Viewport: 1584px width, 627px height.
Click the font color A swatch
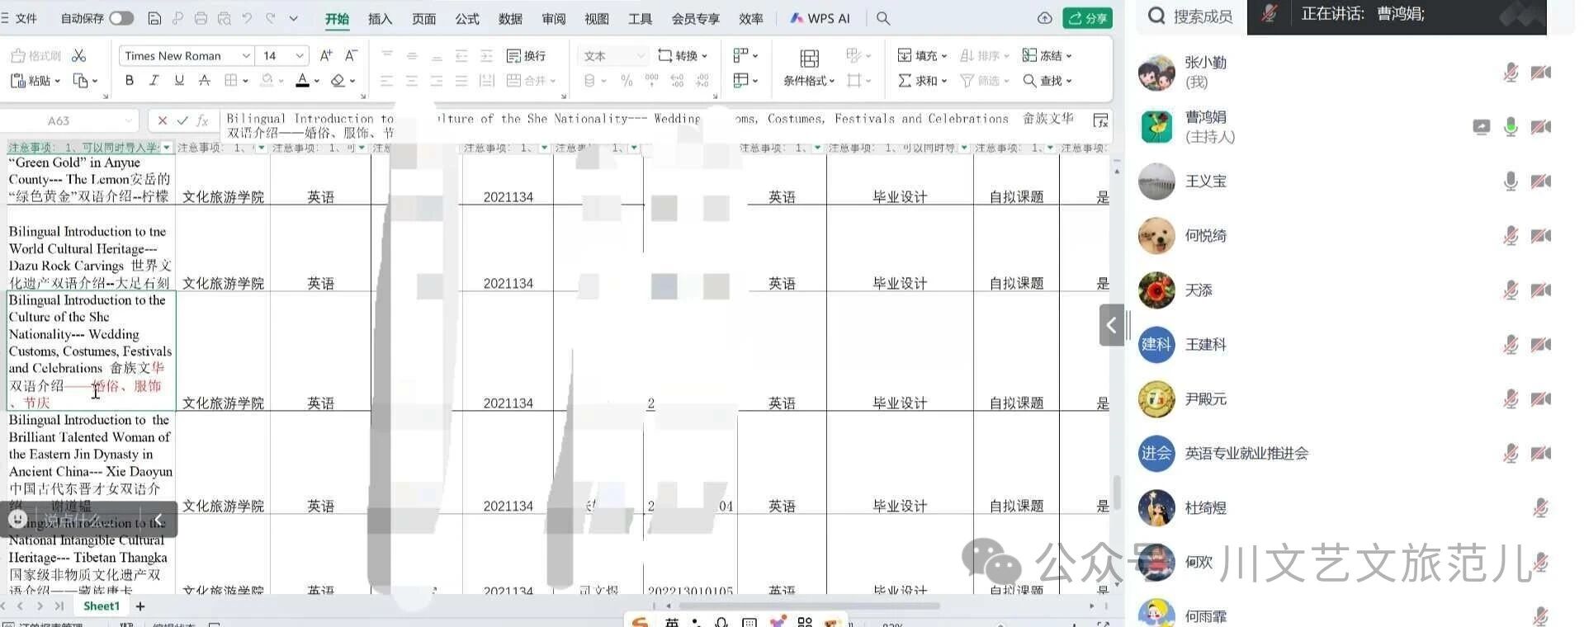point(303,80)
